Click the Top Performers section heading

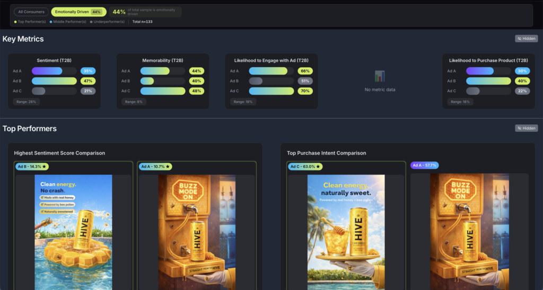30,128
